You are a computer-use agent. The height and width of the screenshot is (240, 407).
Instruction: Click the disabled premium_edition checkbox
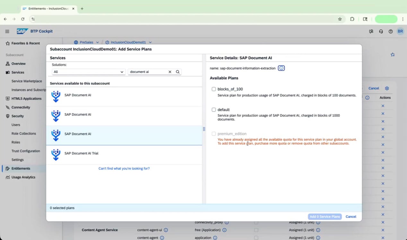coord(214,134)
